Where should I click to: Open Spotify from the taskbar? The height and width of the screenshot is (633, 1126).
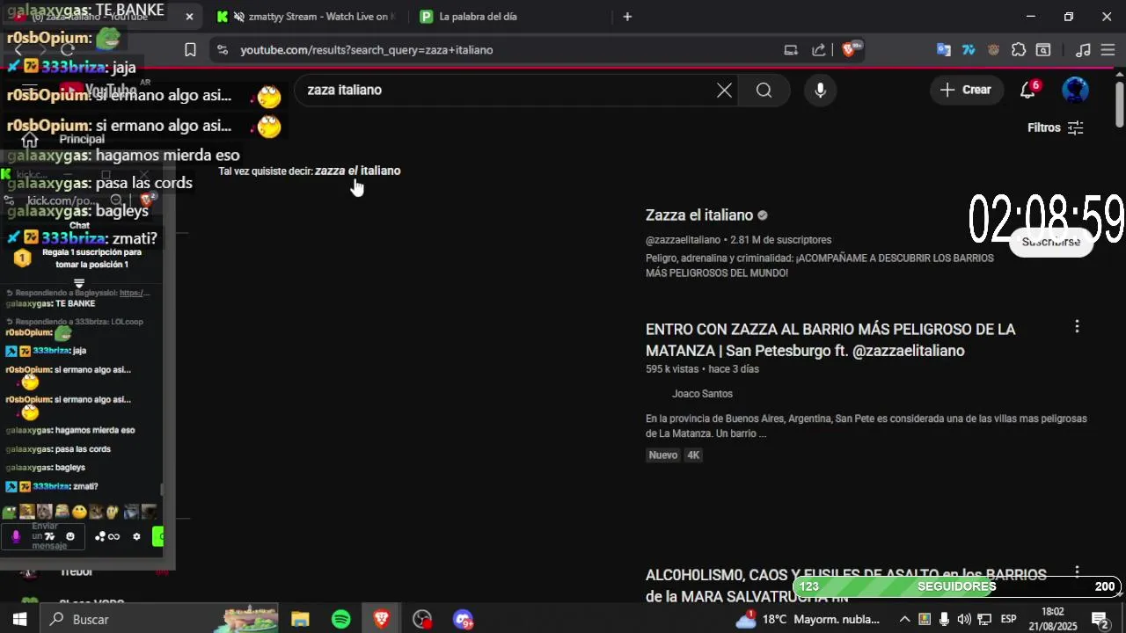pyautogui.click(x=341, y=620)
